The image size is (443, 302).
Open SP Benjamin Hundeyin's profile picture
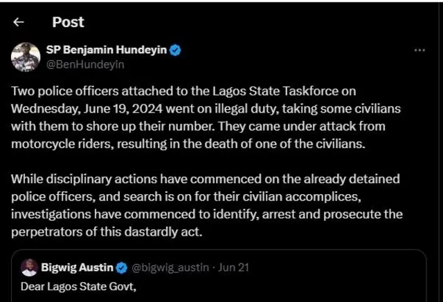click(26, 57)
